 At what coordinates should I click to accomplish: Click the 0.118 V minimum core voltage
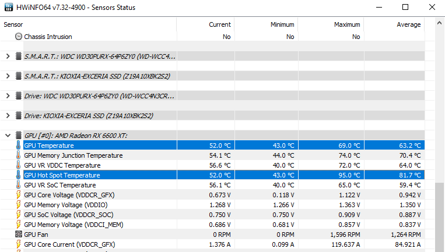[x=283, y=195]
